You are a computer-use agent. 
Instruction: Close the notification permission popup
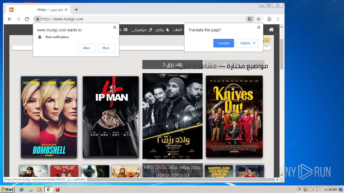point(115,27)
